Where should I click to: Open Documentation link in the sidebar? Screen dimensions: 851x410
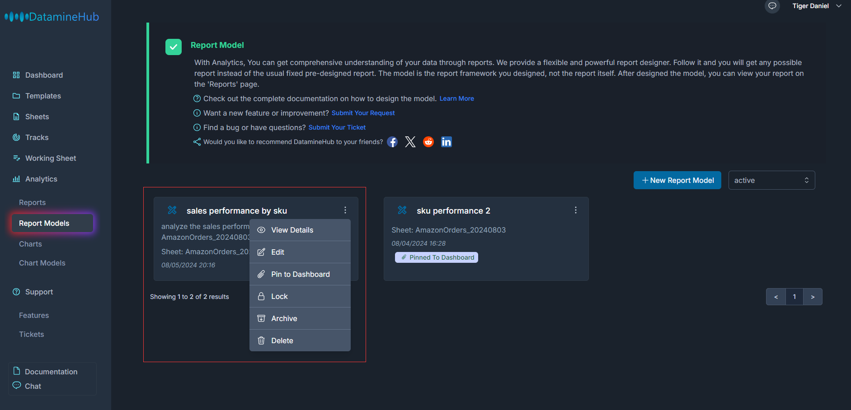click(x=51, y=372)
